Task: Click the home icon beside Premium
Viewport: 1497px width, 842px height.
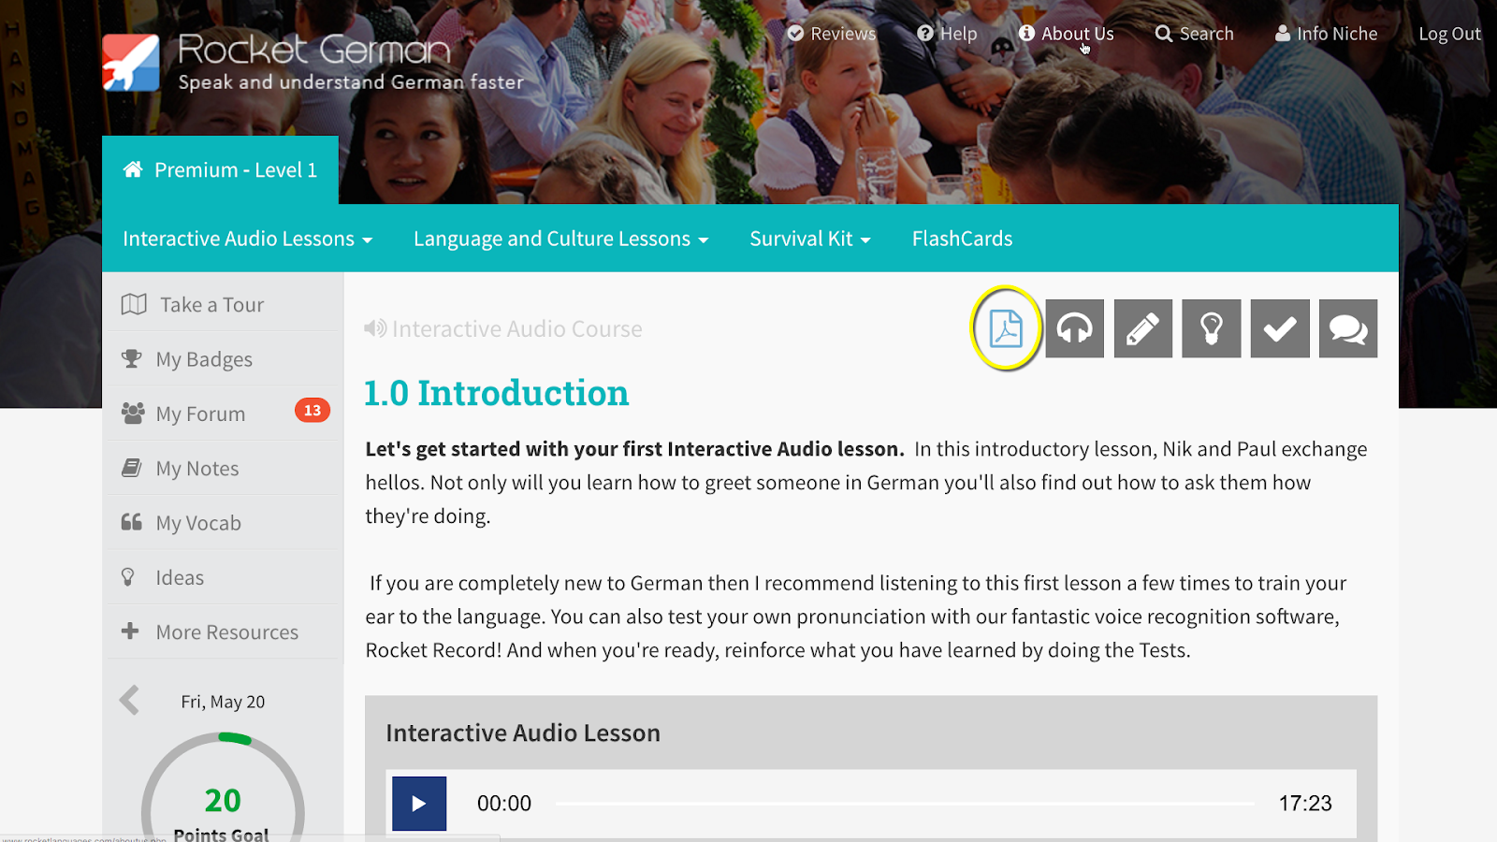Action: pos(133,169)
